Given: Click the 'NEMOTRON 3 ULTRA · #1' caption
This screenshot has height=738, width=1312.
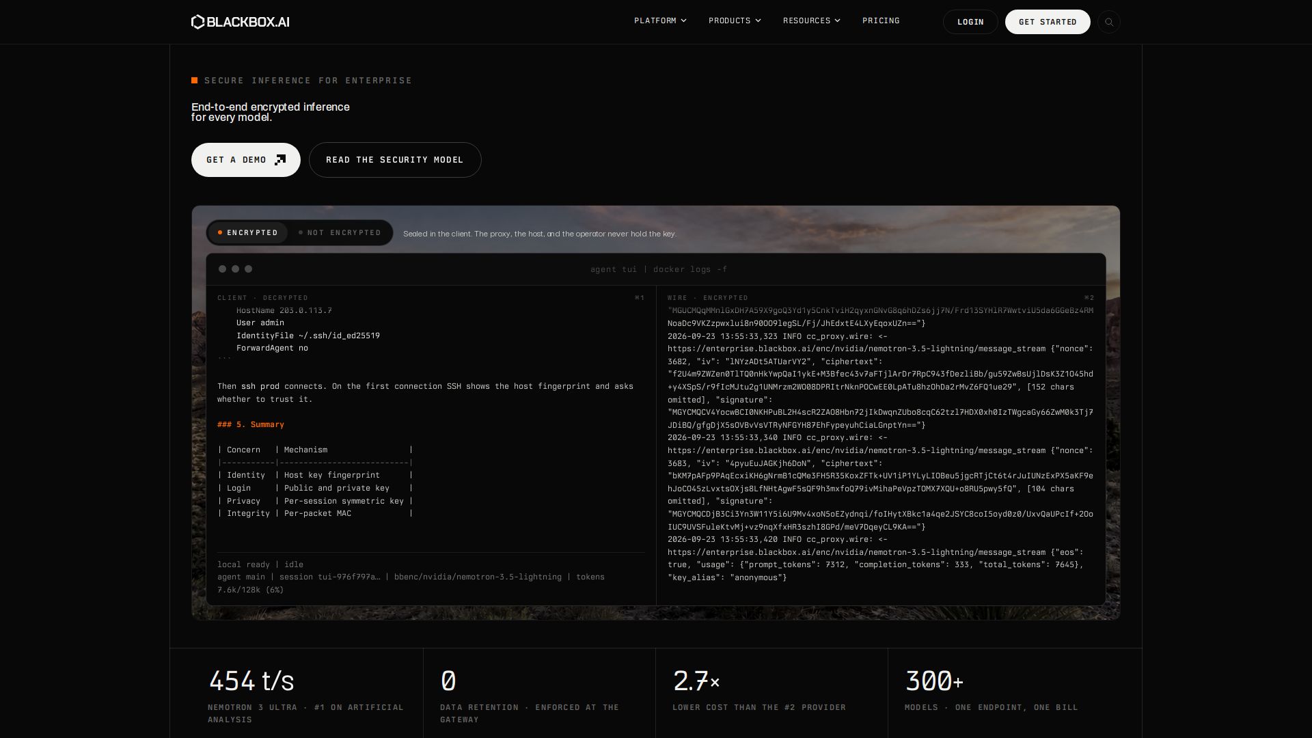Looking at the screenshot, I should pos(305,713).
